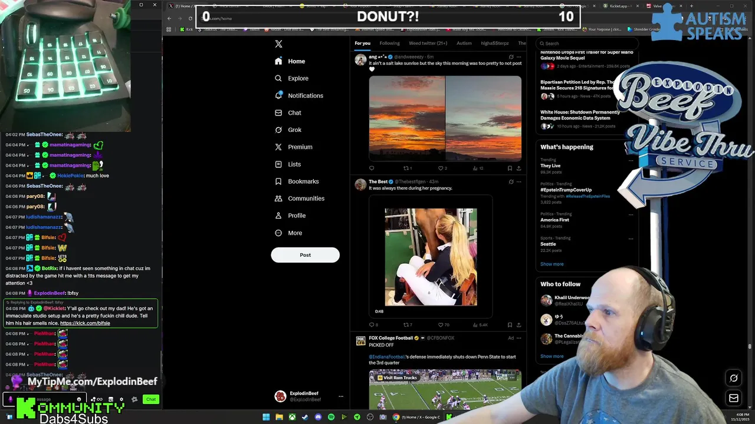
Task: Reply to The Best's post
Action: (x=373, y=324)
